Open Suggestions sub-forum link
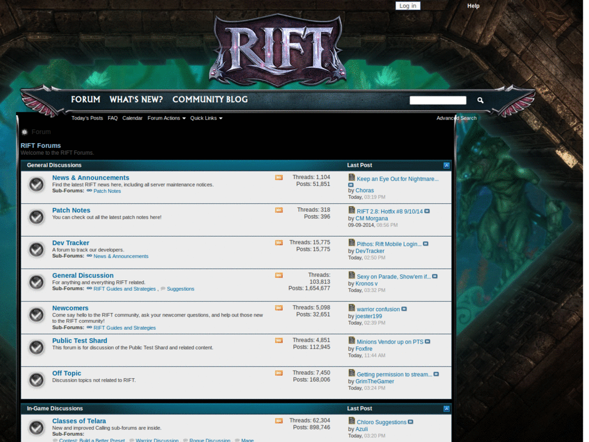The image size is (589, 442). click(x=180, y=289)
